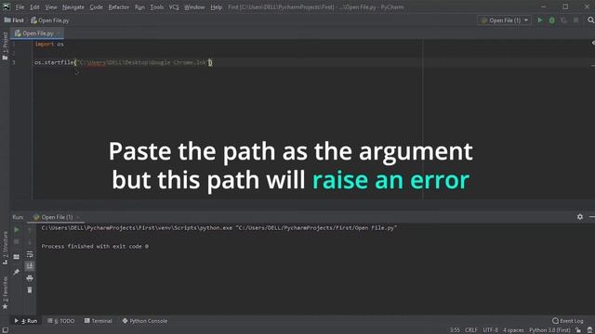Click the 3:55 cursor position in status bar
This screenshot has width=595, height=334.
(455, 330)
